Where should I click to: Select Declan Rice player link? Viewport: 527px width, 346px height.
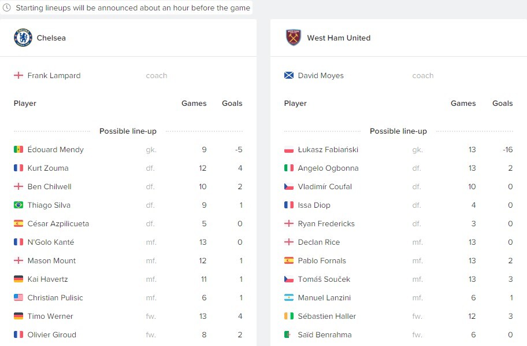click(318, 242)
